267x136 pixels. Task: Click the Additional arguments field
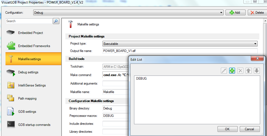click(x=115, y=83)
